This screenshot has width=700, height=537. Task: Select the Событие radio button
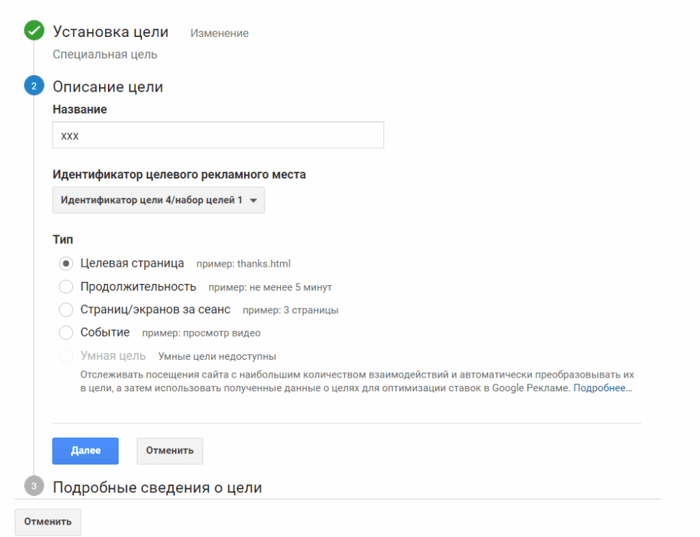pyautogui.click(x=66, y=333)
